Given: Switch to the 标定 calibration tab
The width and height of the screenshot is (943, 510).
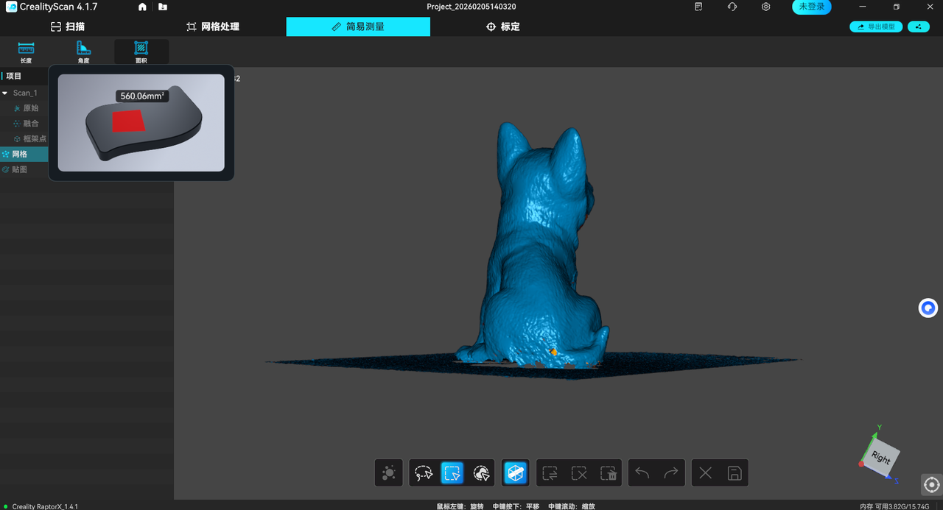Looking at the screenshot, I should coord(503,26).
